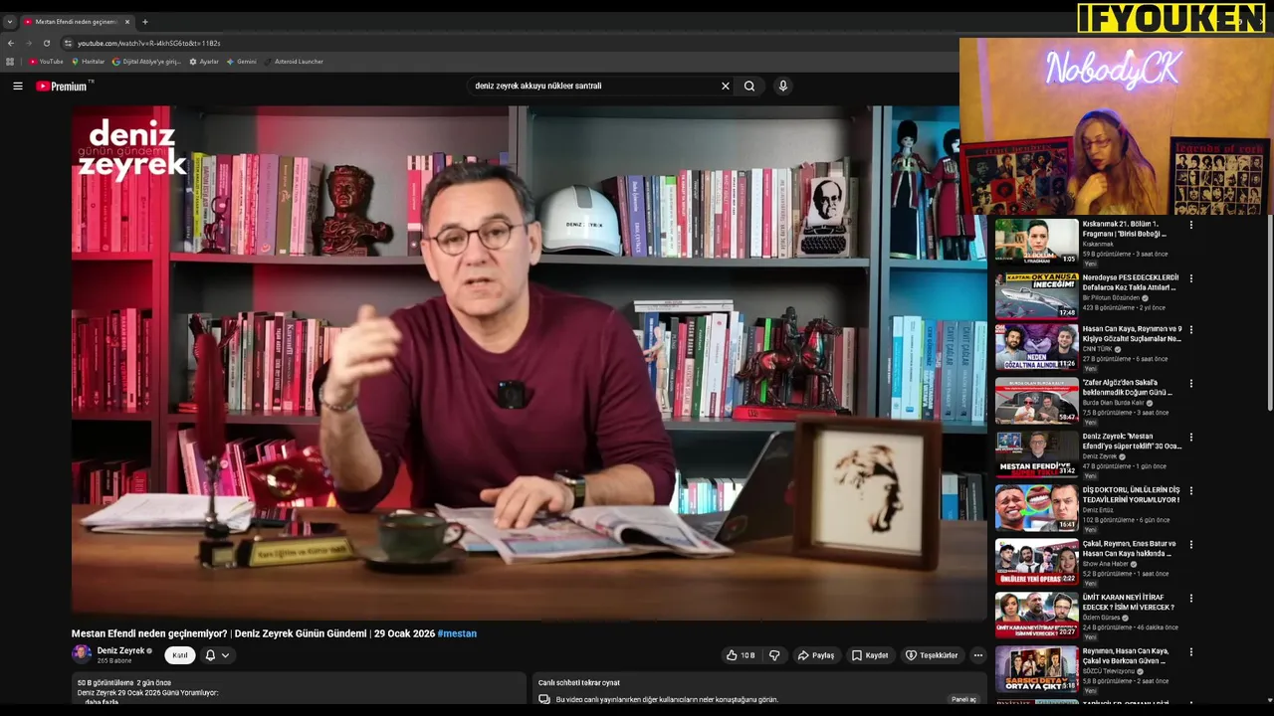Like the video with thumbs up
The image size is (1274, 716).
(x=741, y=655)
